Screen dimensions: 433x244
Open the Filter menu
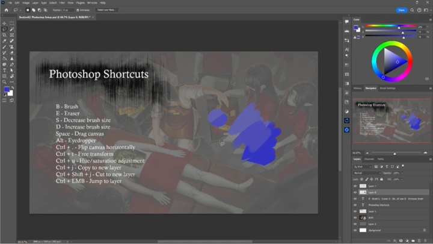62,3
